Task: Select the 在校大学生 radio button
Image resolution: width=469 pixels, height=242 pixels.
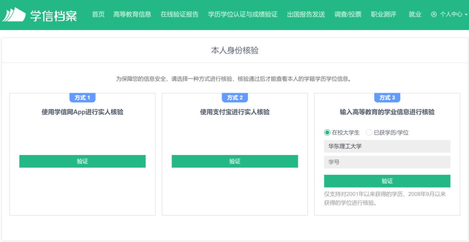Action: tap(327, 133)
